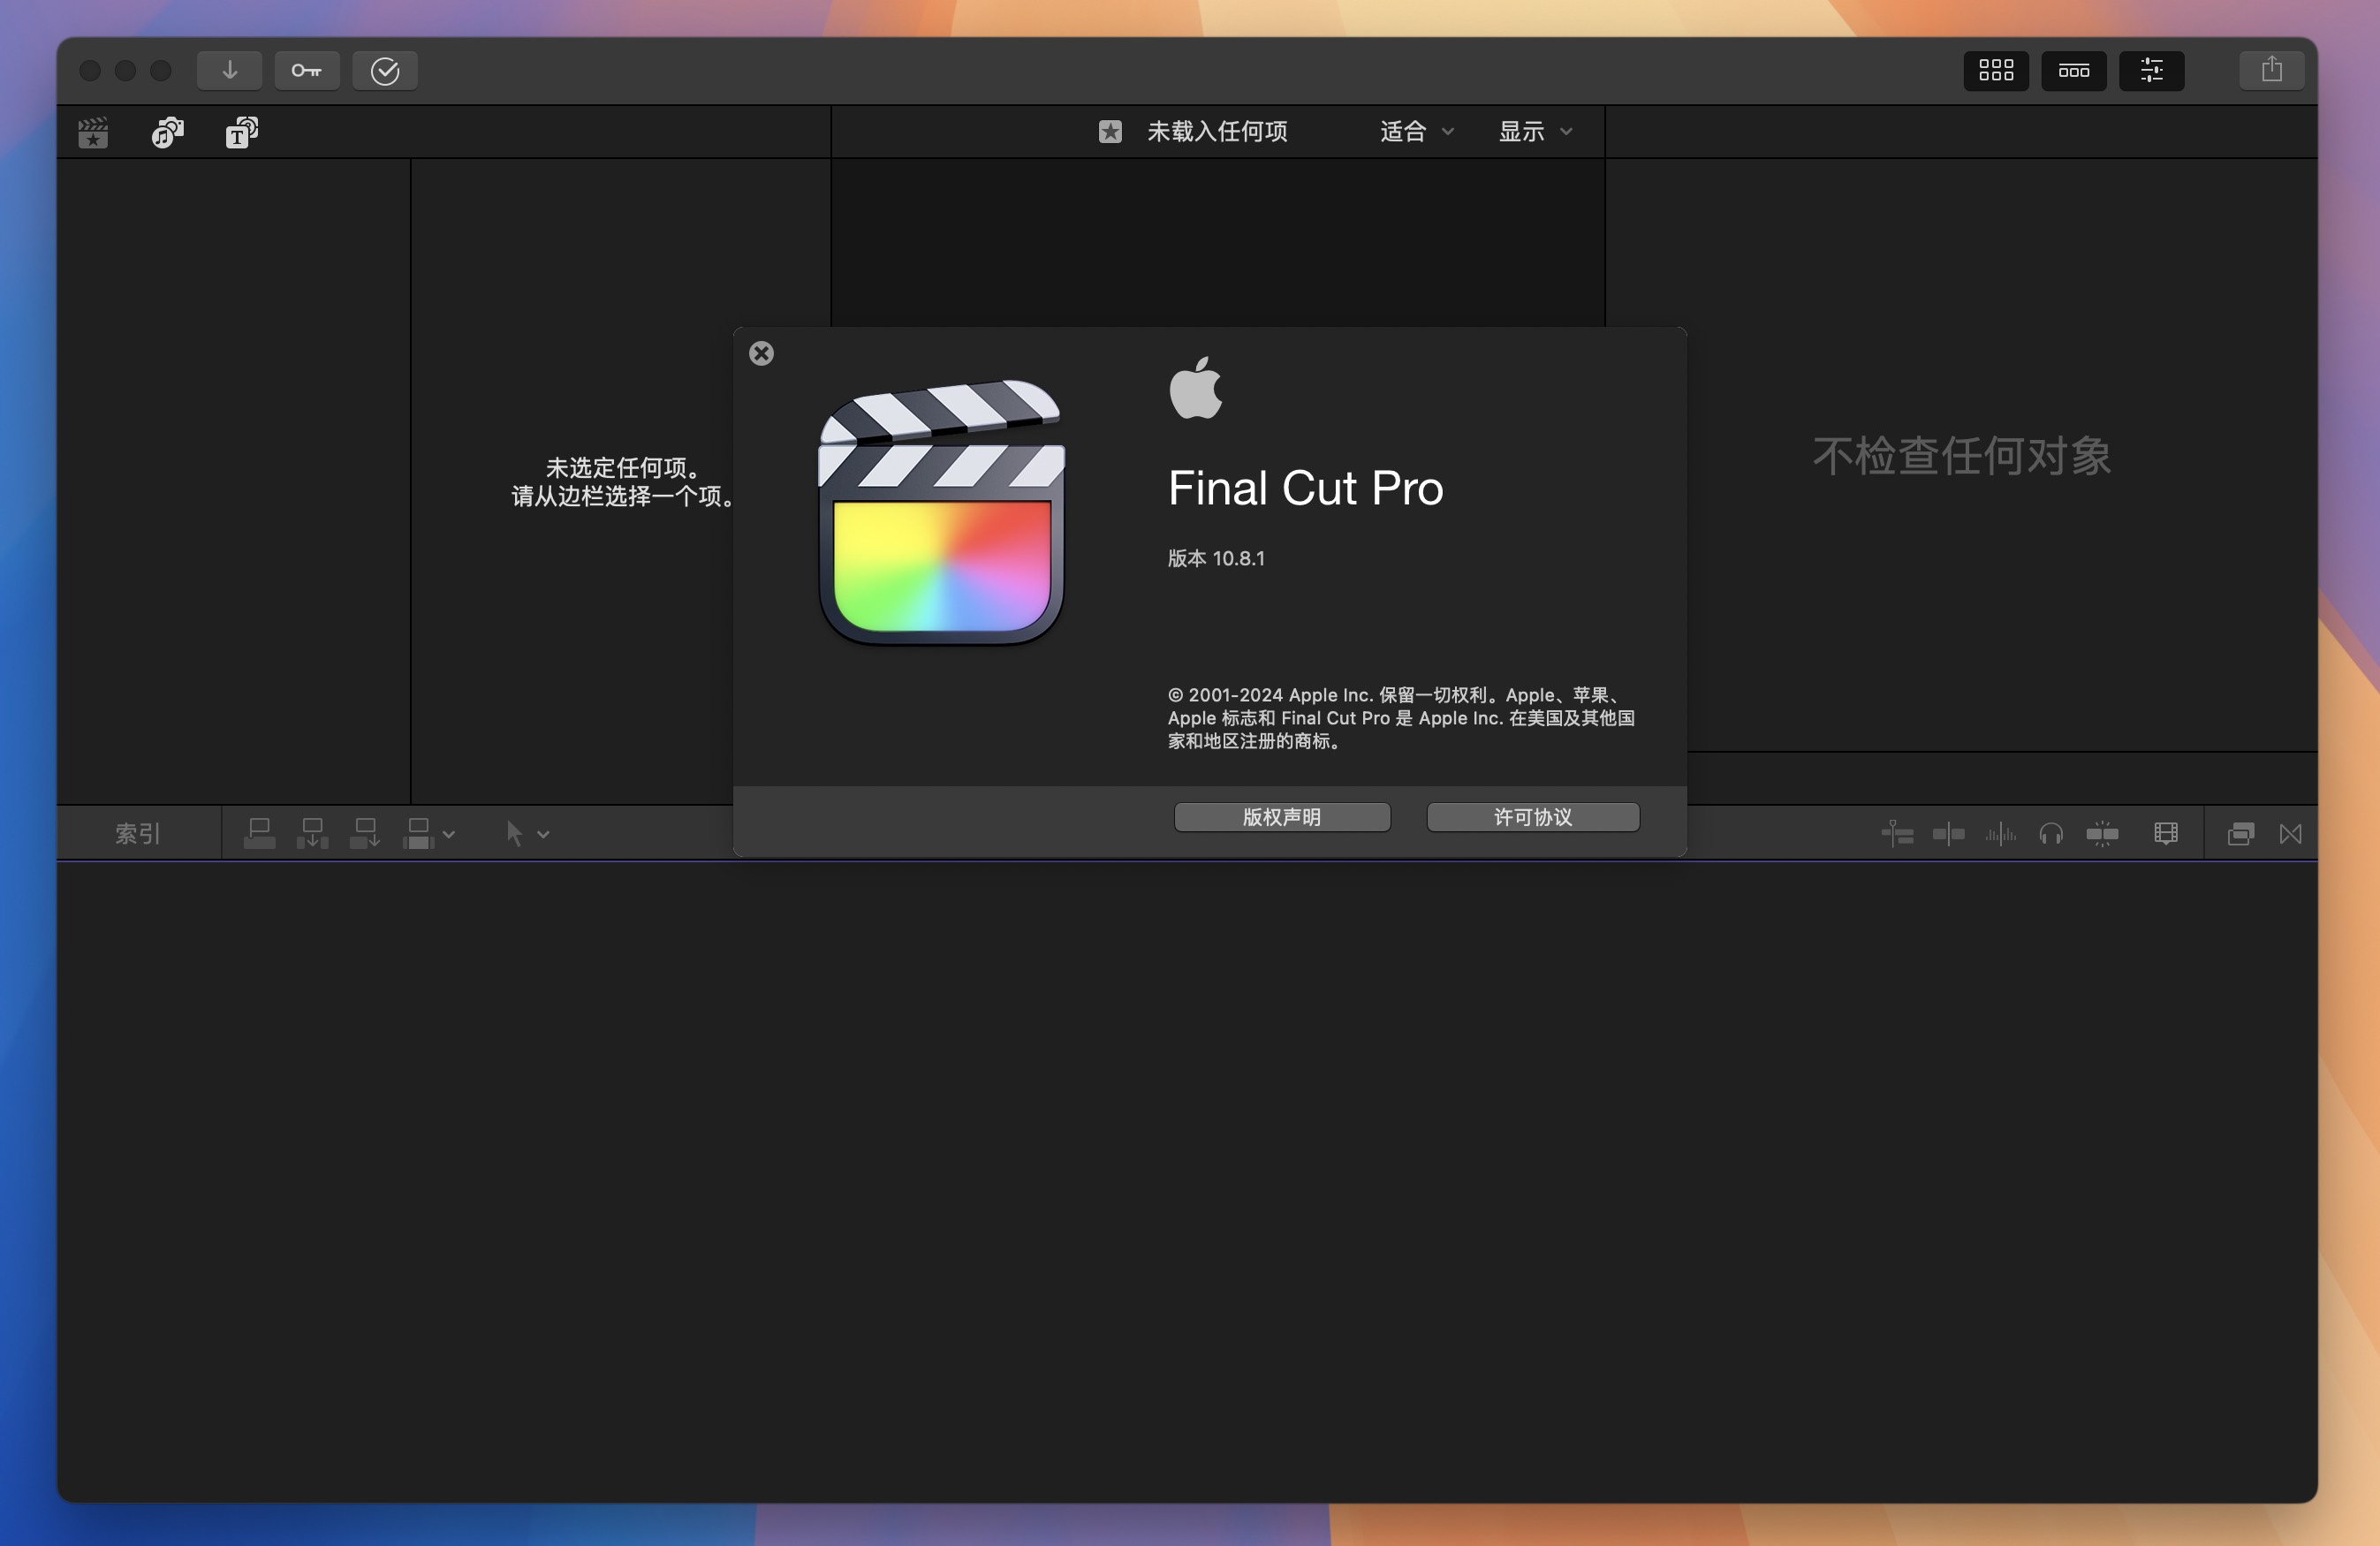This screenshot has width=2380, height=1546.
Task: Click the share export icon
Action: pyautogui.click(x=2271, y=70)
